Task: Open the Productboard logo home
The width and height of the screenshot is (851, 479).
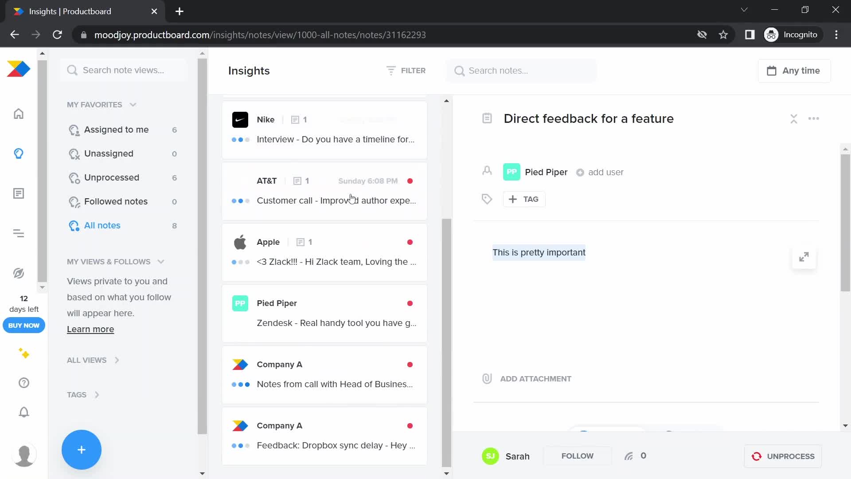Action: [19, 69]
